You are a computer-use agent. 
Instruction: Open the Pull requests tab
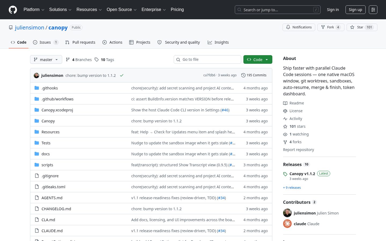[80, 42]
